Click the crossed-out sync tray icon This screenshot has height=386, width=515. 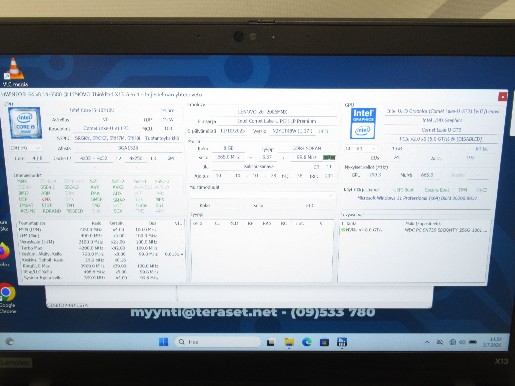click(440, 342)
